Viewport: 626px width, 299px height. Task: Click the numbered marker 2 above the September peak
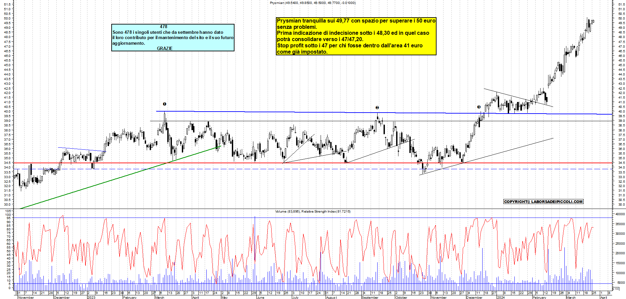point(377,108)
